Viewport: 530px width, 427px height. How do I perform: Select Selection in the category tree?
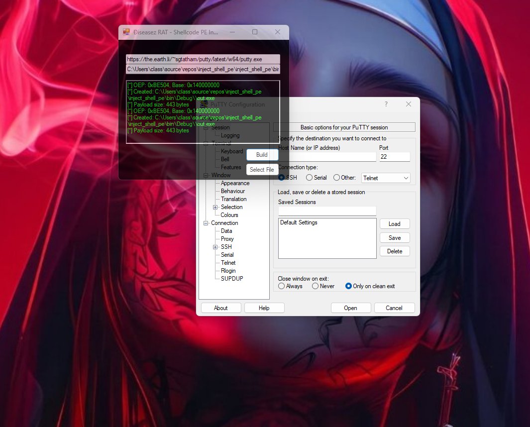point(231,207)
